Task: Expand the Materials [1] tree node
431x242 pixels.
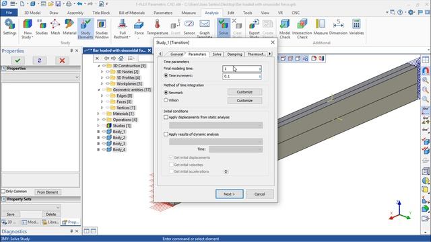Action: 98,114
